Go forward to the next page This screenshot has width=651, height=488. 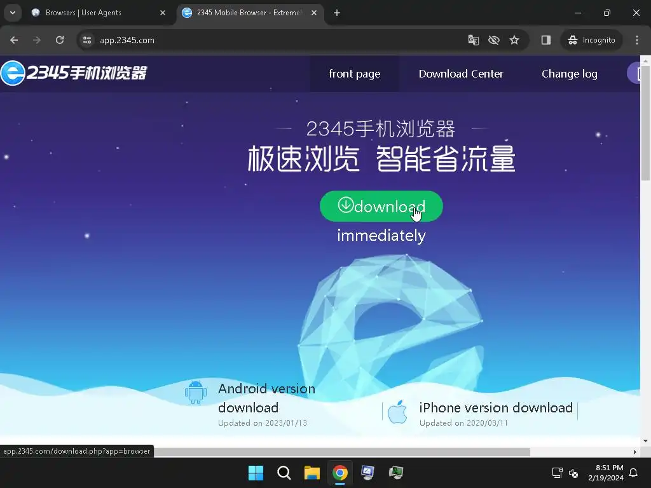click(x=37, y=40)
